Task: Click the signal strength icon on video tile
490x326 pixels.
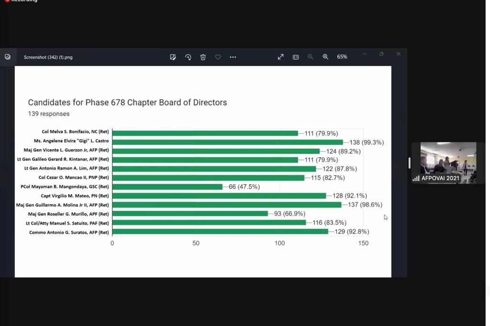Action: click(x=416, y=178)
